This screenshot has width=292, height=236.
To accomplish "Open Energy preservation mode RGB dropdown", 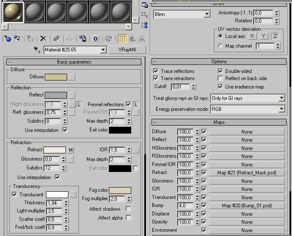I will coord(281,109).
